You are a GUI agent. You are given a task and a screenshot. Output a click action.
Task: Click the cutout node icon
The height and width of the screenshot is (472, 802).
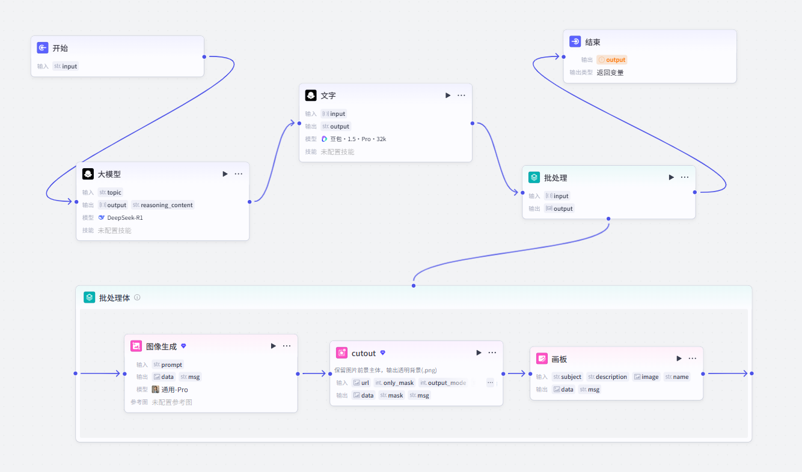[x=342, y=353]
